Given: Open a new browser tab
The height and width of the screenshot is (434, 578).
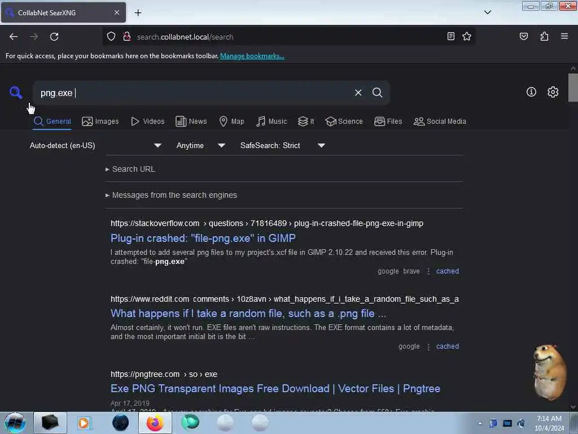Looking at the screenshot, I should tap(138, 13).
